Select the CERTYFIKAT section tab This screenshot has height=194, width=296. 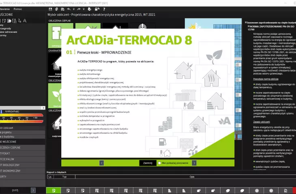pos(22,153)
